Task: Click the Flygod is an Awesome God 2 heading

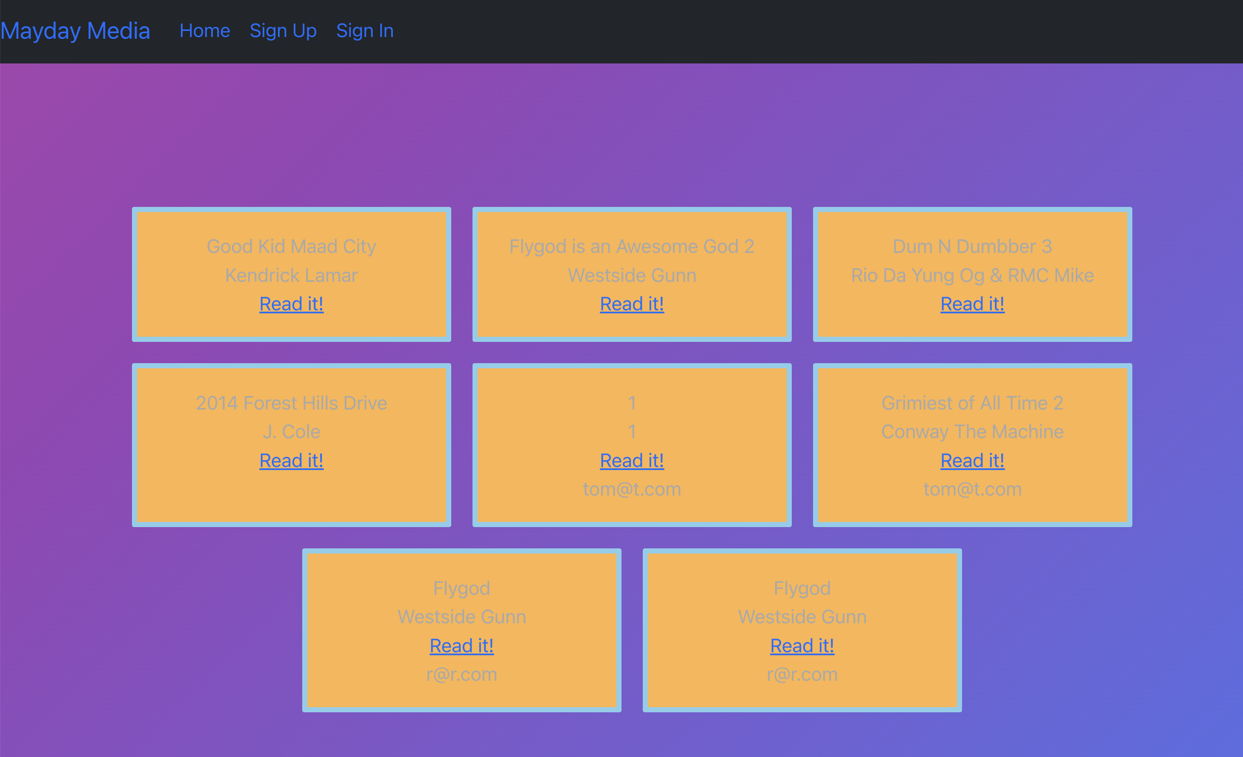Action: (x=632, y=246)
